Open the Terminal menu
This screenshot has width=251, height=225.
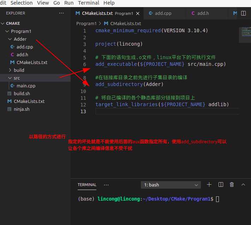pos(89,3)
